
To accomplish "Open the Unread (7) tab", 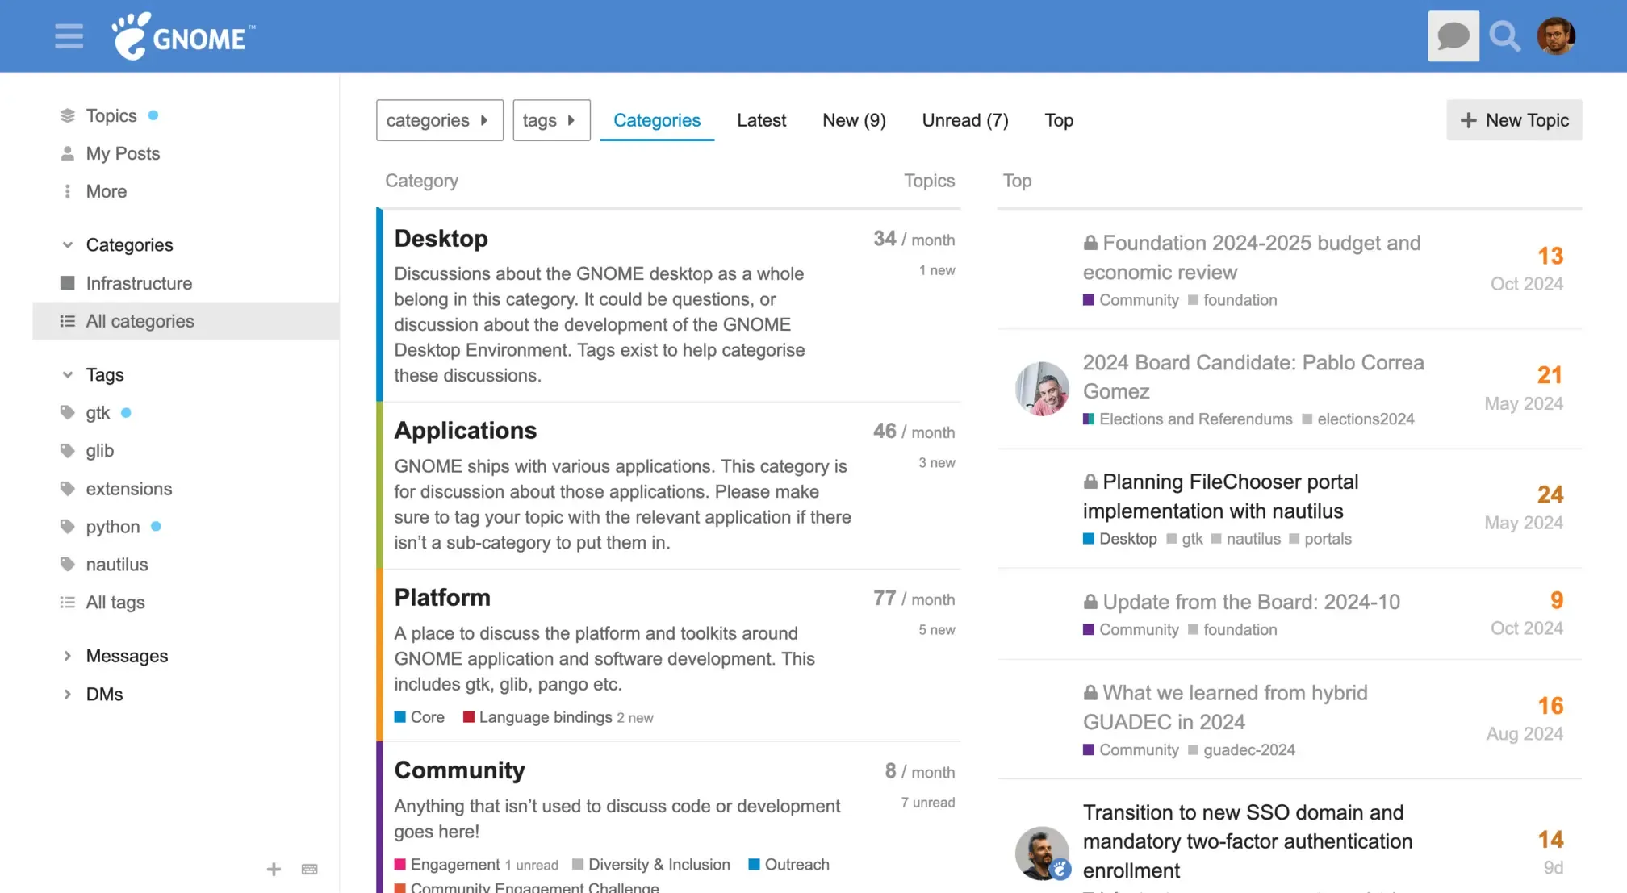I will click(x=965, y=119).
